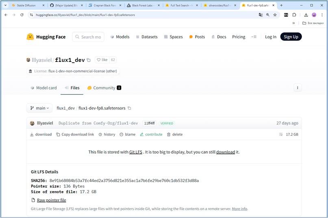Viewport: 328px width, 218px height.
Task: Copy the flux1_dev repository name icon
Action: (x=89, y=60)
